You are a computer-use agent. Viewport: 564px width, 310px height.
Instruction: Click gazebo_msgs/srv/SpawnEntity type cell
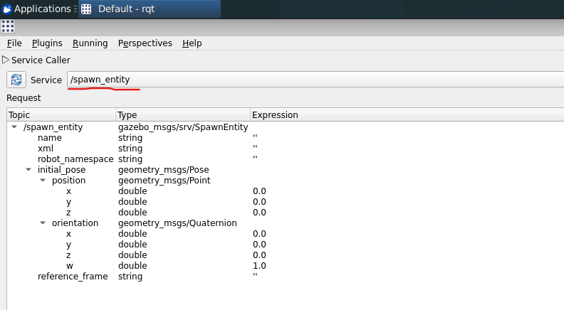coord(183,127)
